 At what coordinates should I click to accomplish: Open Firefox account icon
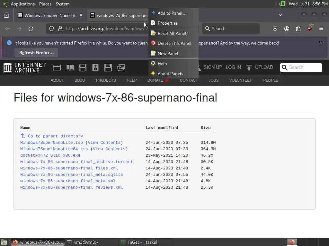tap(287, 29)
